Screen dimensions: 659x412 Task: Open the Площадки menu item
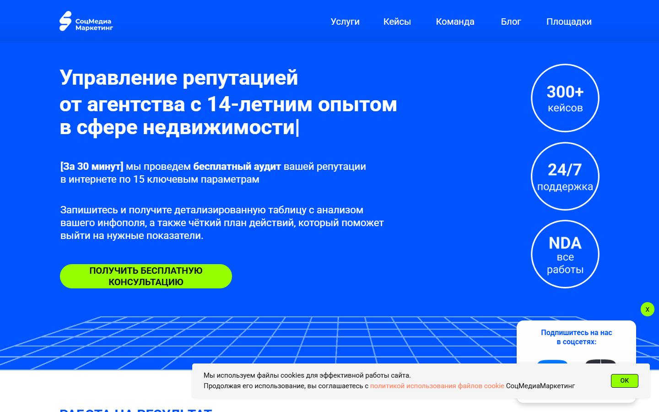569,22
